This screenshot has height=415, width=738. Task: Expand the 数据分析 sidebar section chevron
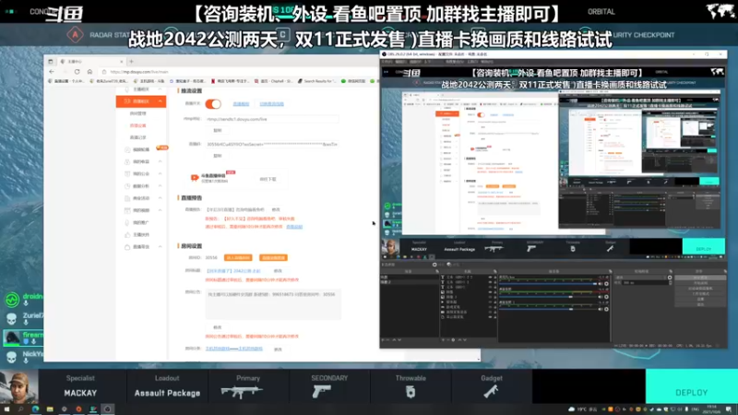click(x=160, y=186)
